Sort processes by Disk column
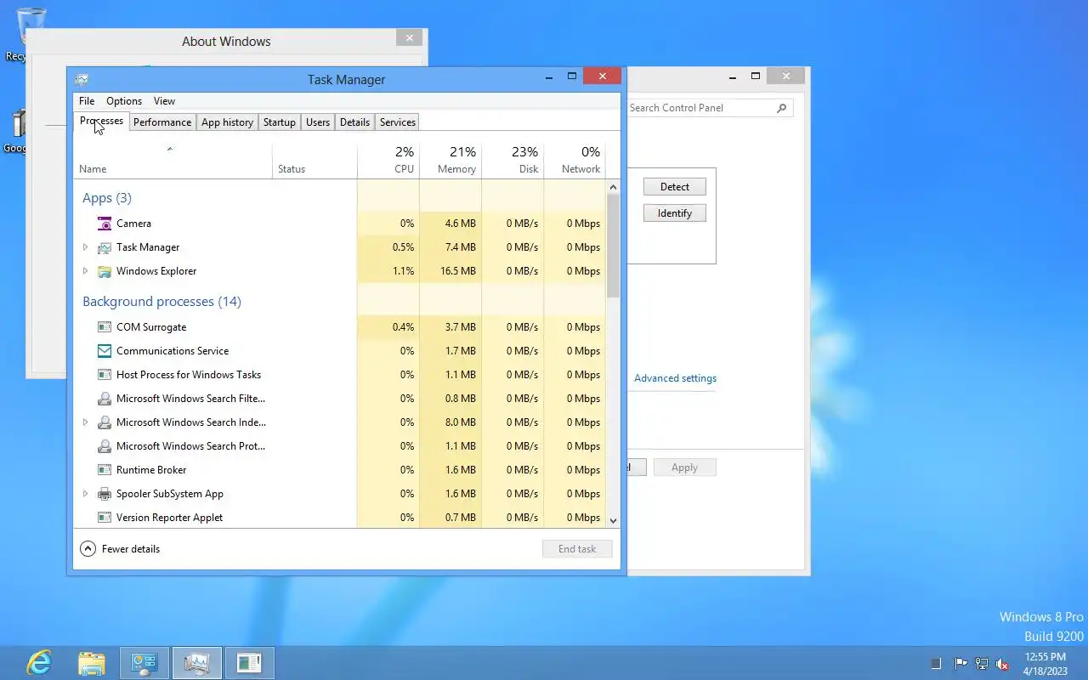 pyautogui.click(x=513, y=160)
